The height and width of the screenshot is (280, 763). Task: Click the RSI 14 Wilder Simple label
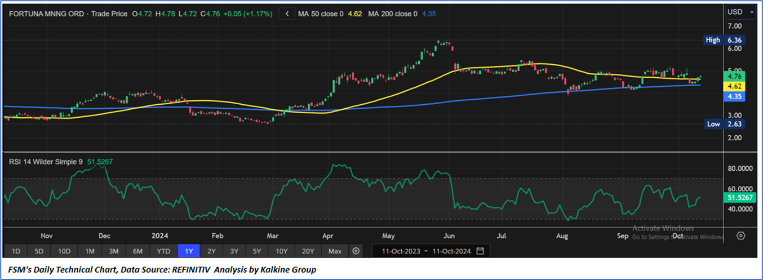pos(45,162)
